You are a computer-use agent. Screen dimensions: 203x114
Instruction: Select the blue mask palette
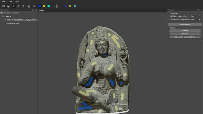[40, 6]
